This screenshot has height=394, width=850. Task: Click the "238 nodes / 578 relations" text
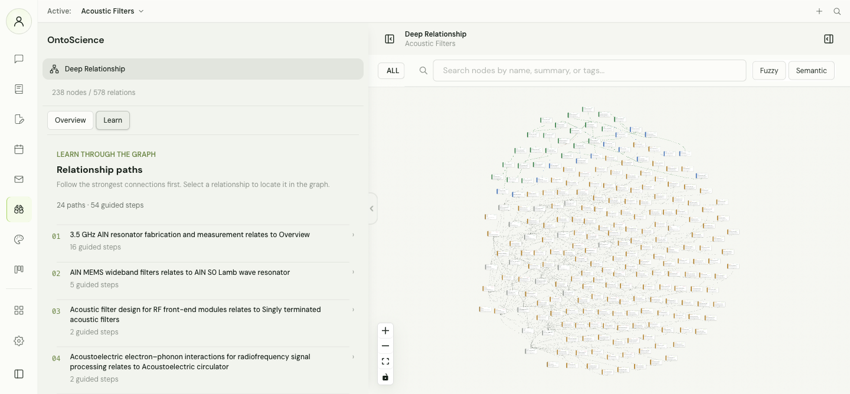coord(94,93)
